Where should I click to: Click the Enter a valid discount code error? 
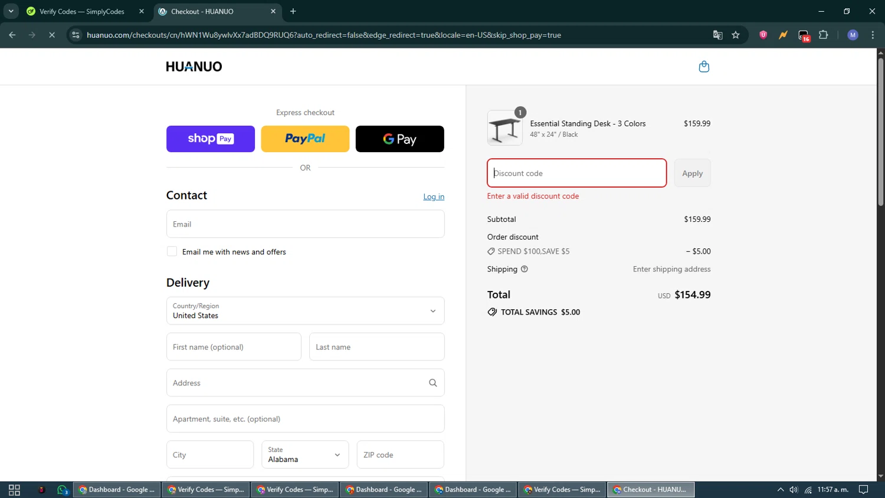533,196
